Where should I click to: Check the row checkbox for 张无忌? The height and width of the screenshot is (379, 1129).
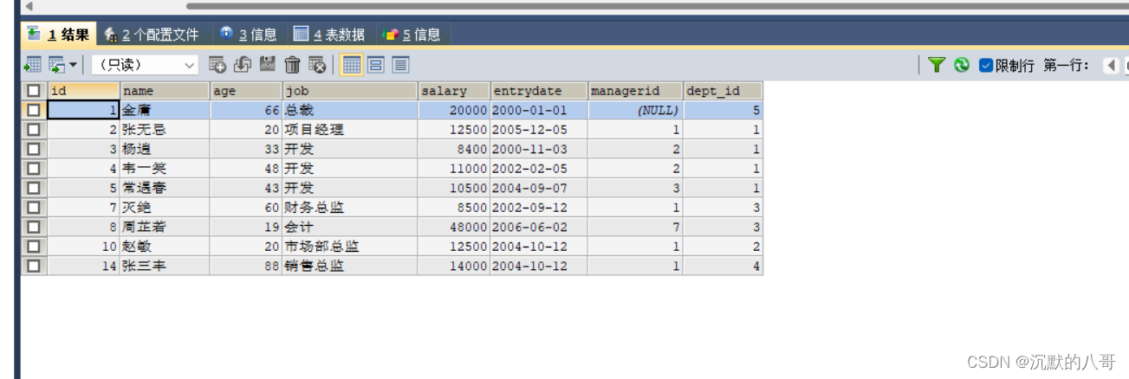pyautogui.click(x=33, y=129)
